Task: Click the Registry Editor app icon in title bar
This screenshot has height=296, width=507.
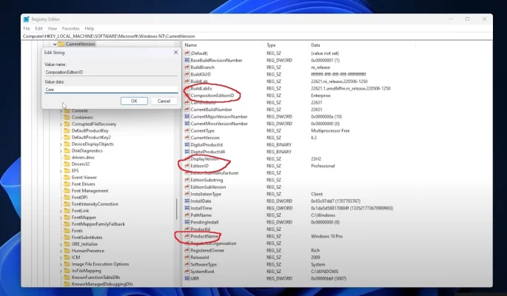Action: [x=27, y=18]
